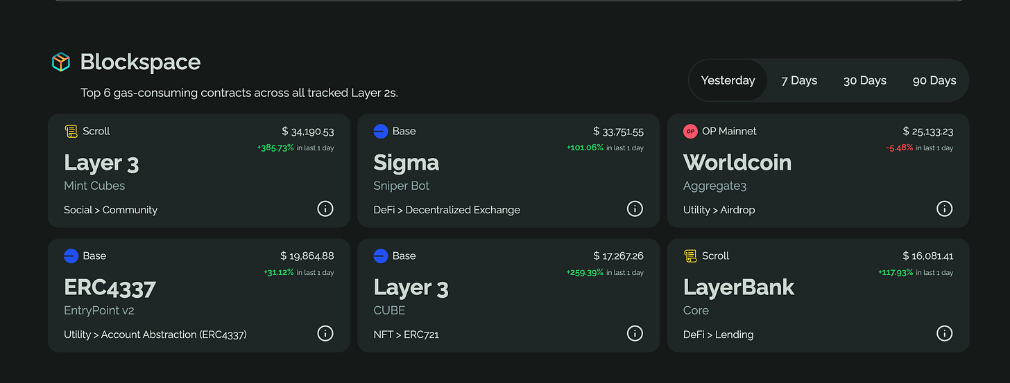Open the LayerBank contract title
Screen dimensions: 1010x383
tap(739, 287)
